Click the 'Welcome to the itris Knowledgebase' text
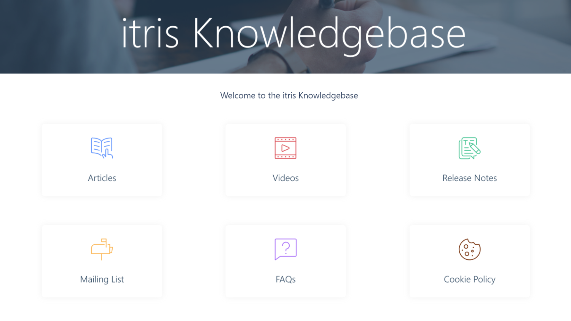Screen dimensions: 571x321 pos(289,96)
